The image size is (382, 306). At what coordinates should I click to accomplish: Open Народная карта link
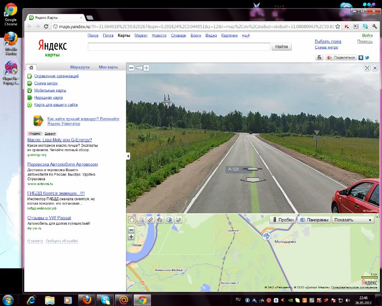48,98
